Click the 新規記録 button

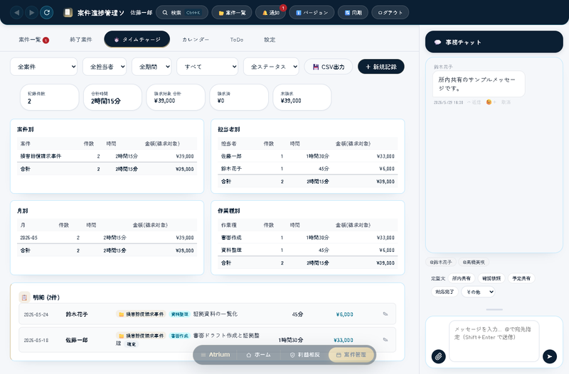pyautogui.click(x=381, y=67)
